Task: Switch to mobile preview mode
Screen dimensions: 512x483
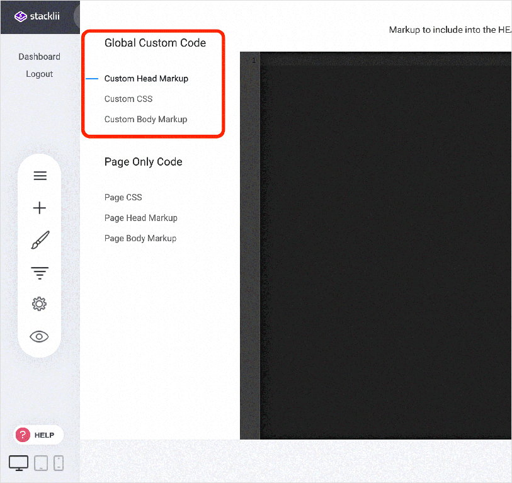Action: point(59,463)
